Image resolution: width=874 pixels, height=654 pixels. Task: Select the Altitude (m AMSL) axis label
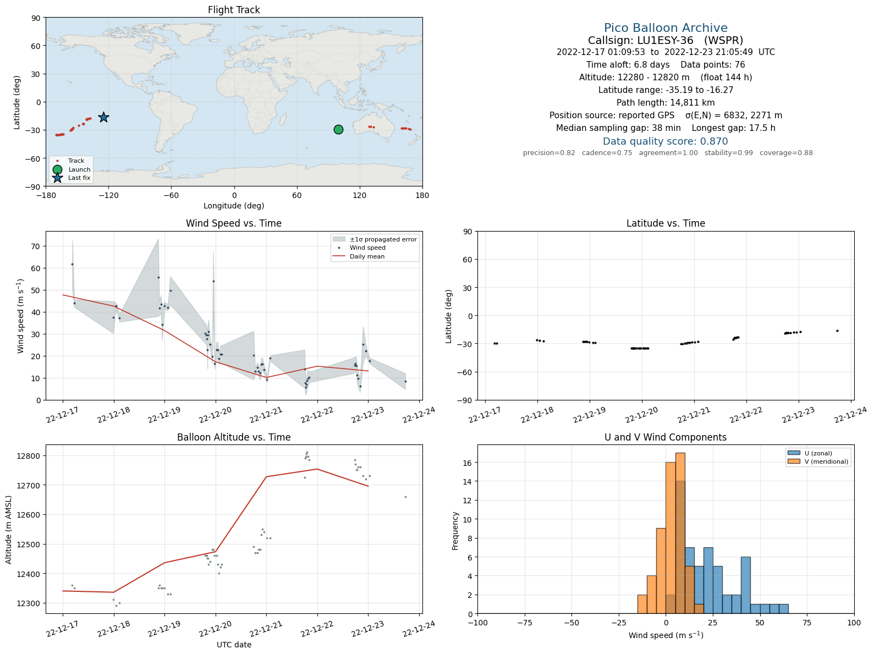click(x=9, y=529)
